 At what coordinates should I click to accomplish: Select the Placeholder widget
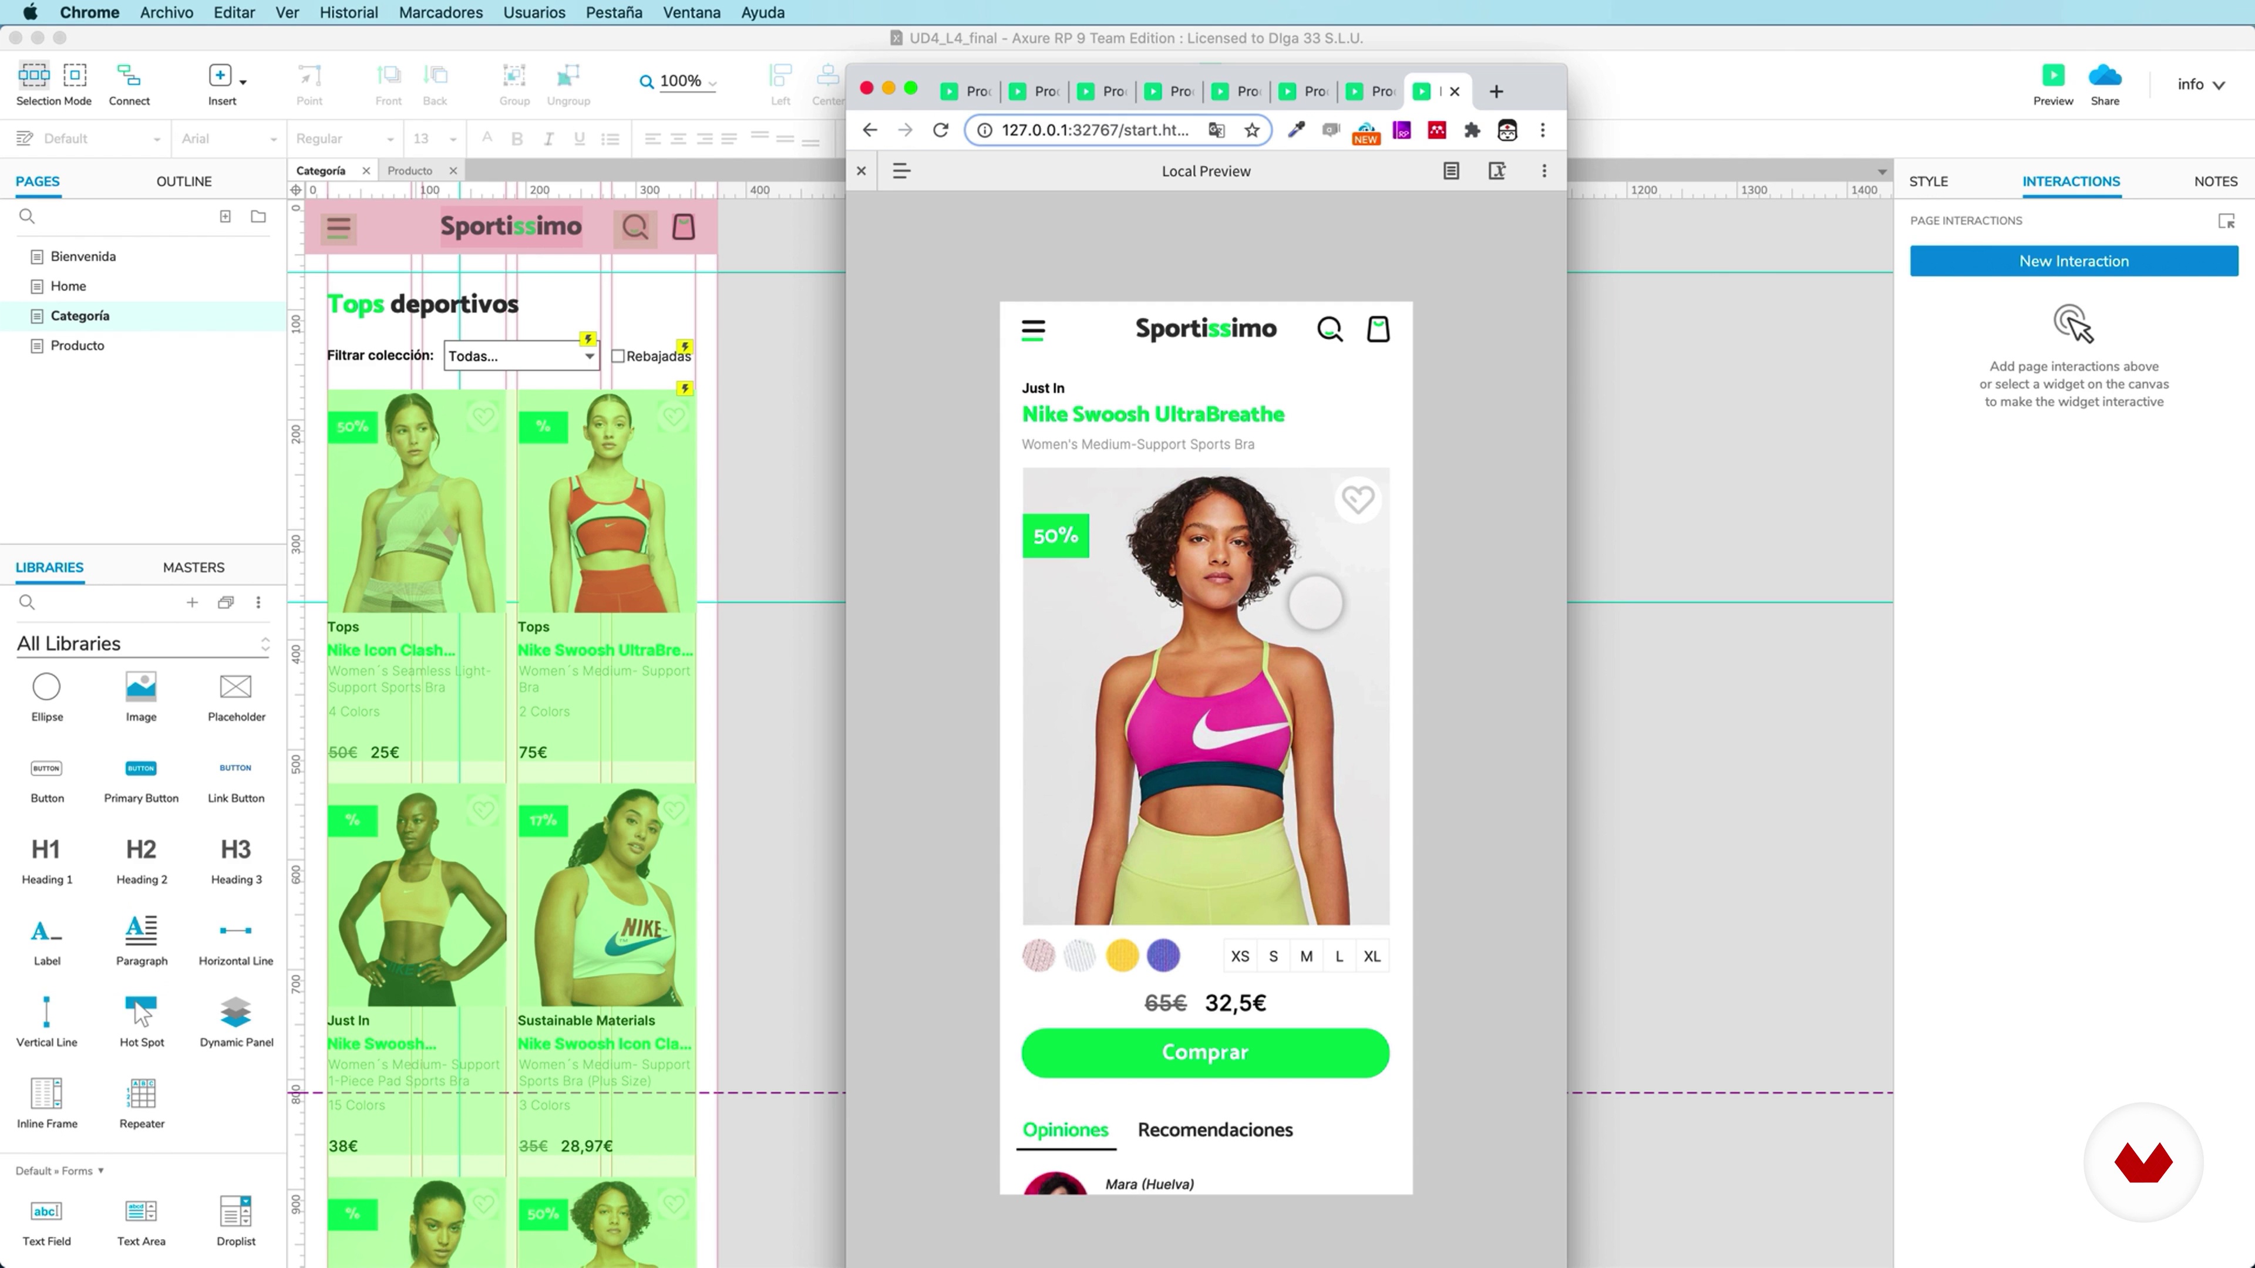[x=235, y=697]
